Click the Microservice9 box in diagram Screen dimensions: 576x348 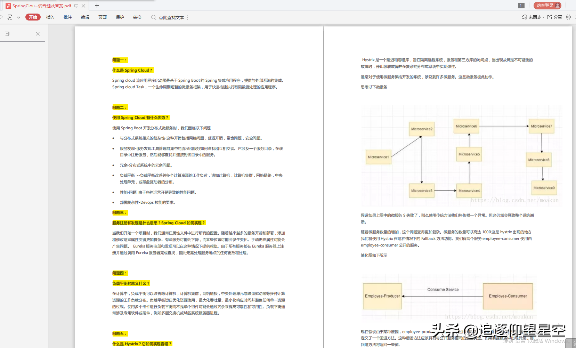pyautogui.click(x=544, y=188)
